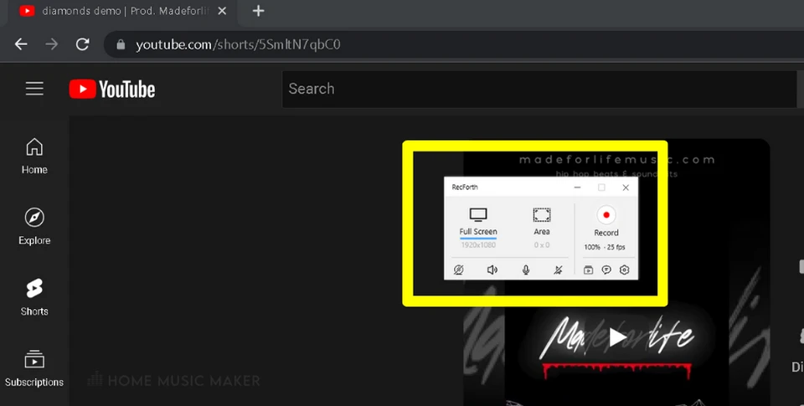Reload the page with the refresh icon
Screen dimensions: 804x406
[83, 44]
